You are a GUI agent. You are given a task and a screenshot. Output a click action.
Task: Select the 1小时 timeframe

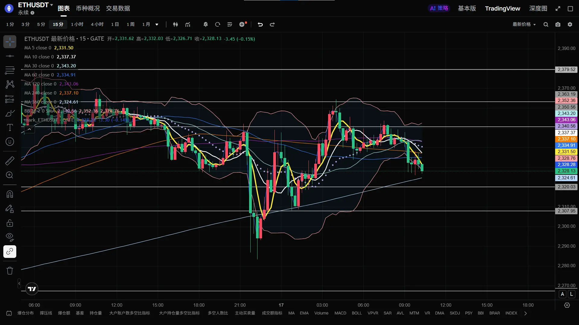click(x=77, y=25)
